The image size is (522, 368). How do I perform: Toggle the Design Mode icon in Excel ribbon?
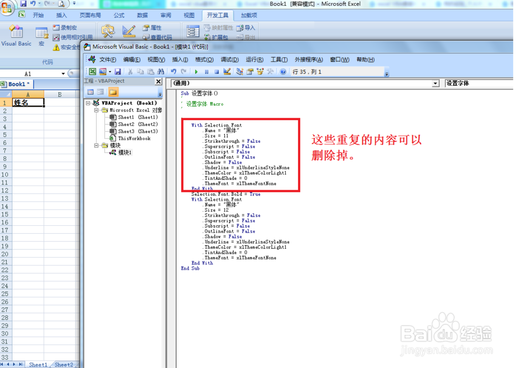[x=128, y=31]
